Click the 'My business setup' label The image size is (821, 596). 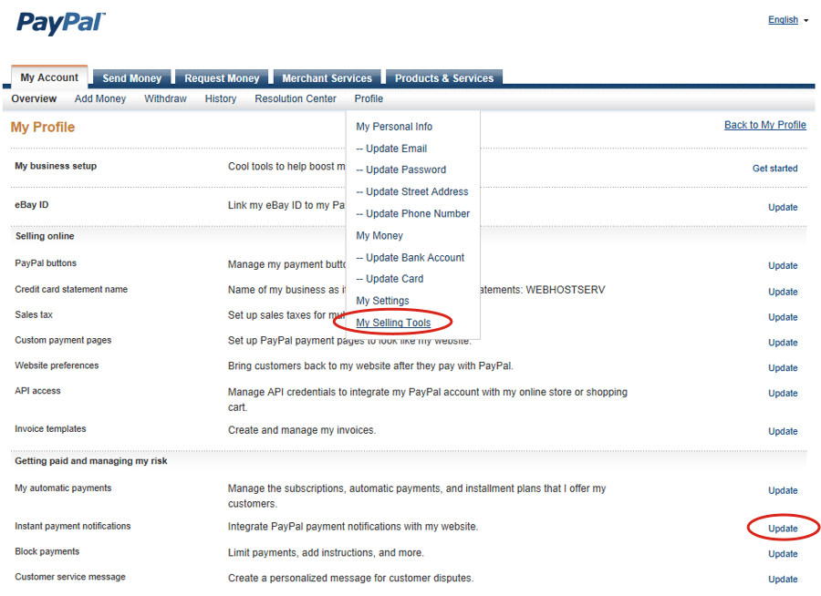[x=56, y=166]
